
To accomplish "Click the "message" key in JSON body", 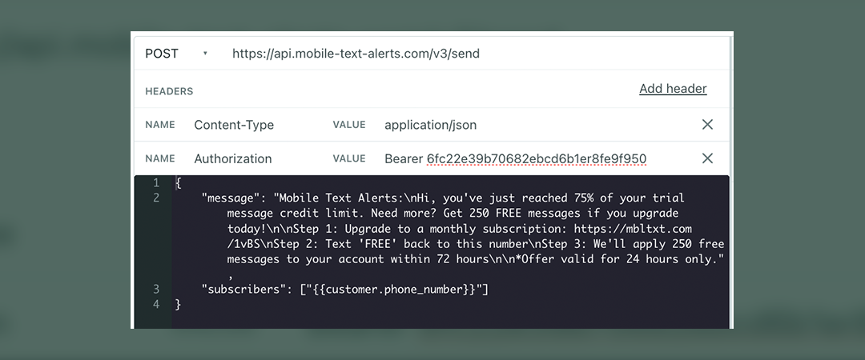I will (x=231, y=198).
